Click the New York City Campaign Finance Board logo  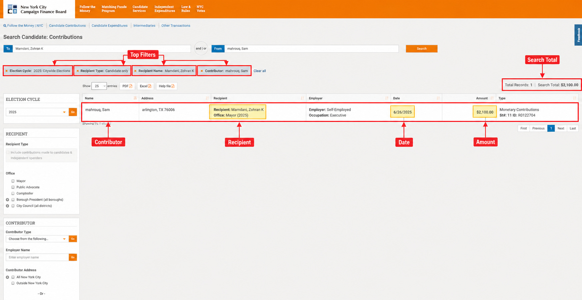[x=37, y=9]
